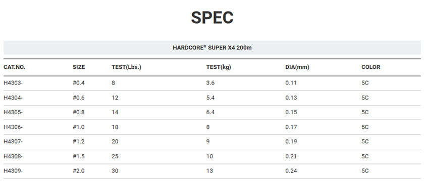Click the COLOR column header

370,67
